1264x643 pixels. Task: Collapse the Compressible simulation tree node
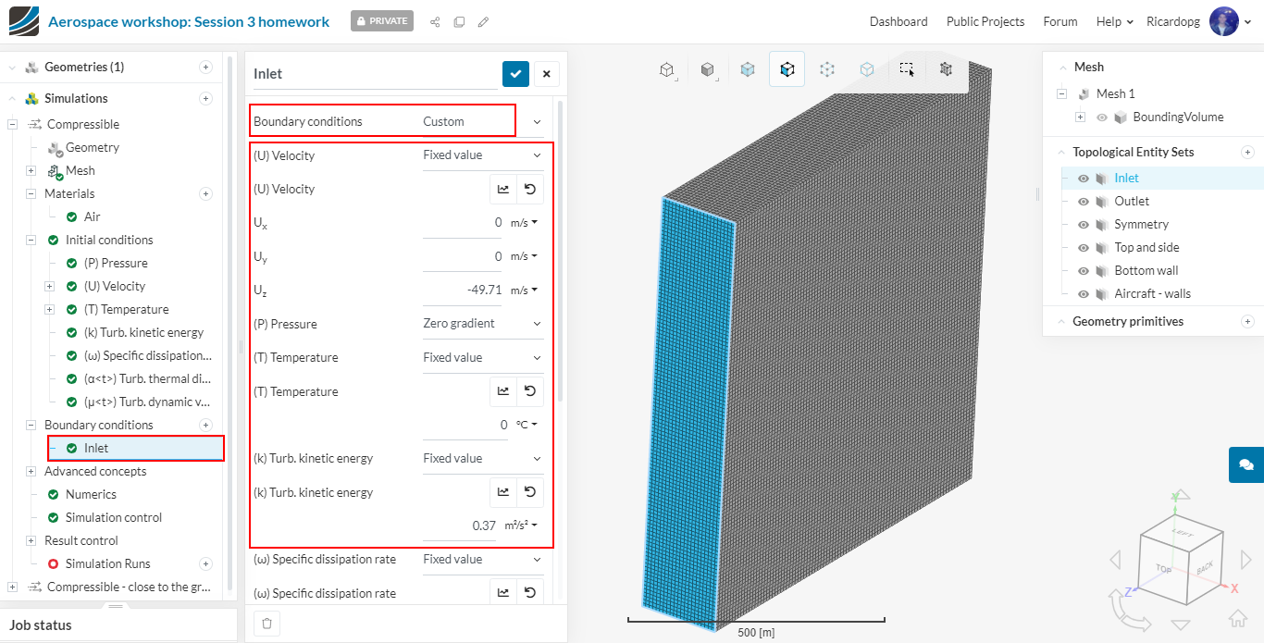pyautogui.click(x=12, y=124)
